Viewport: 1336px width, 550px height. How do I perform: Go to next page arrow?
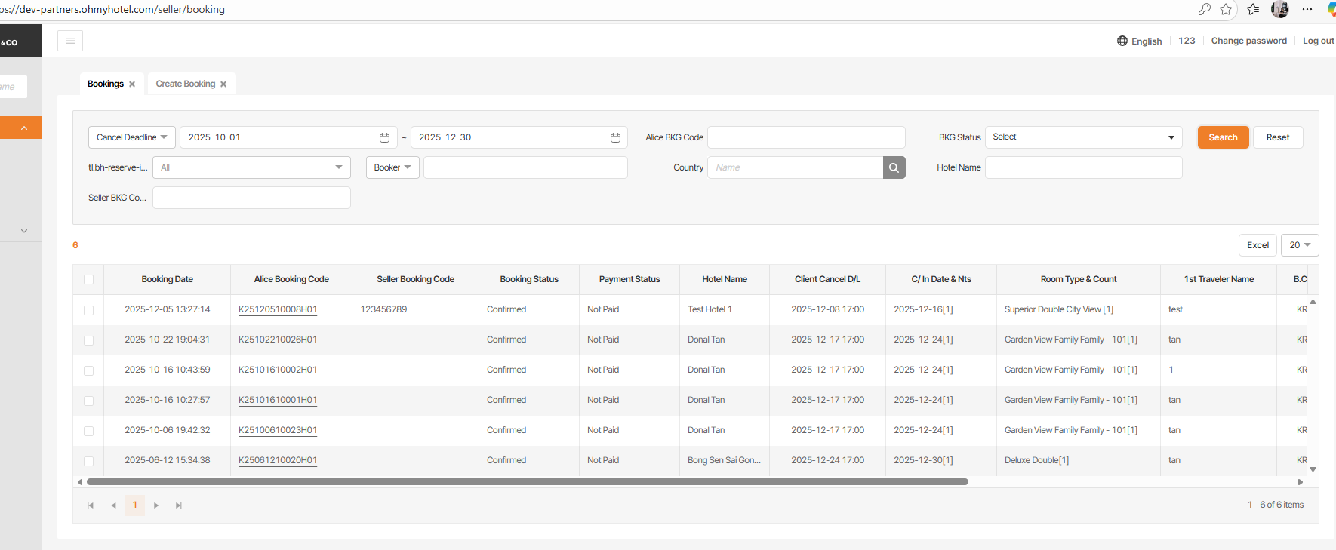coord(156,505)
